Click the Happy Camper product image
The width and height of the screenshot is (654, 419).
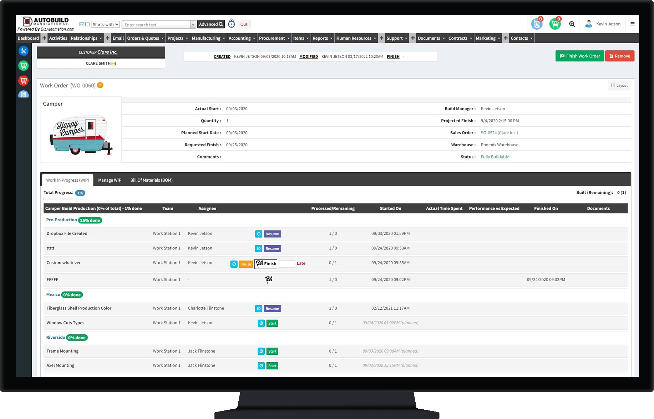pos(81,135)
